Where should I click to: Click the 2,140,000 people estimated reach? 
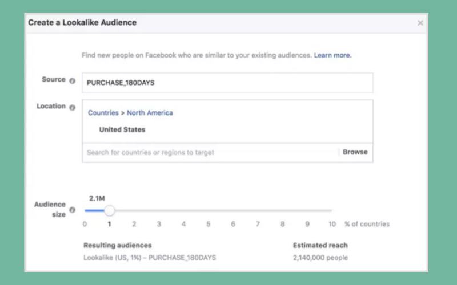[320, 258]
